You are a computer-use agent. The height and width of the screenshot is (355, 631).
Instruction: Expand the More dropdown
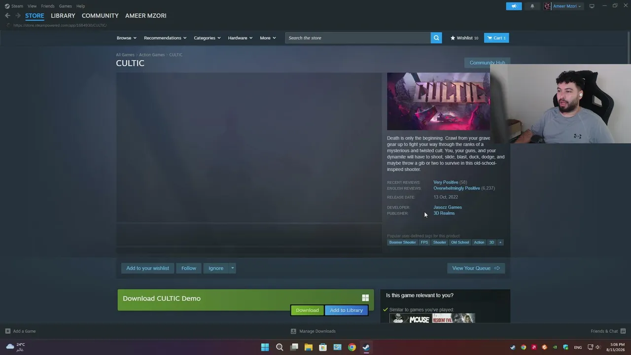click(x=268, y=38)
